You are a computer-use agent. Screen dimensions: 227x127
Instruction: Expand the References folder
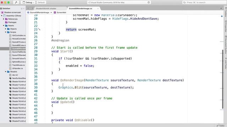(4, 19)
